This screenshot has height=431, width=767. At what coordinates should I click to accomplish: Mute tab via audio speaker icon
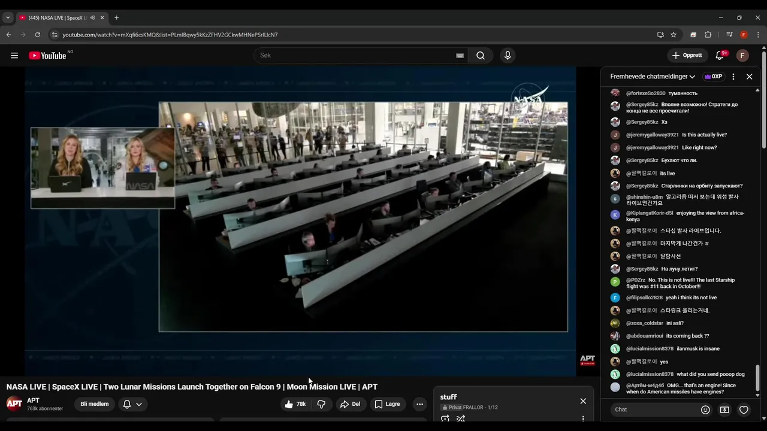pos(92,18)
